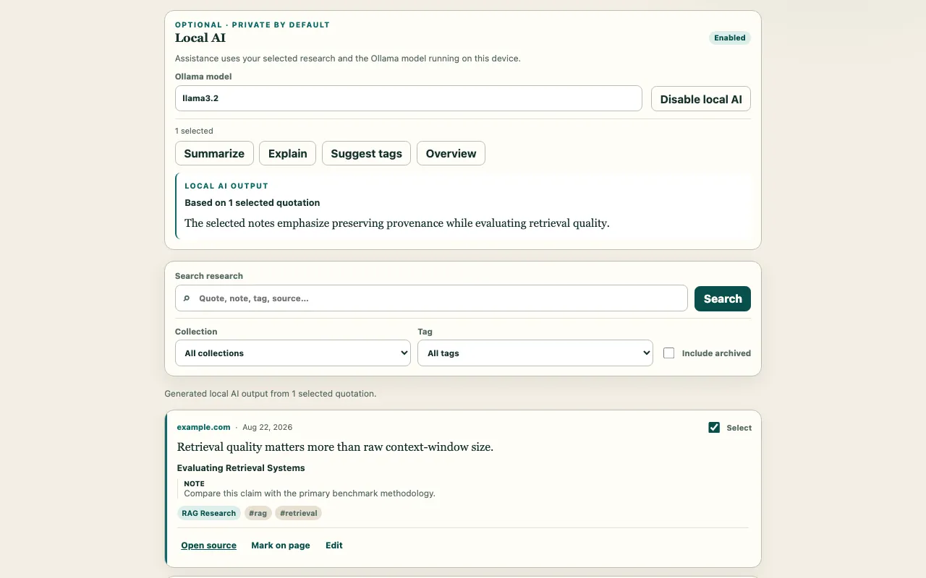The image size is (926, 578).
Task: Click the #rag tag chip
Action: click(x=258, y=513)
